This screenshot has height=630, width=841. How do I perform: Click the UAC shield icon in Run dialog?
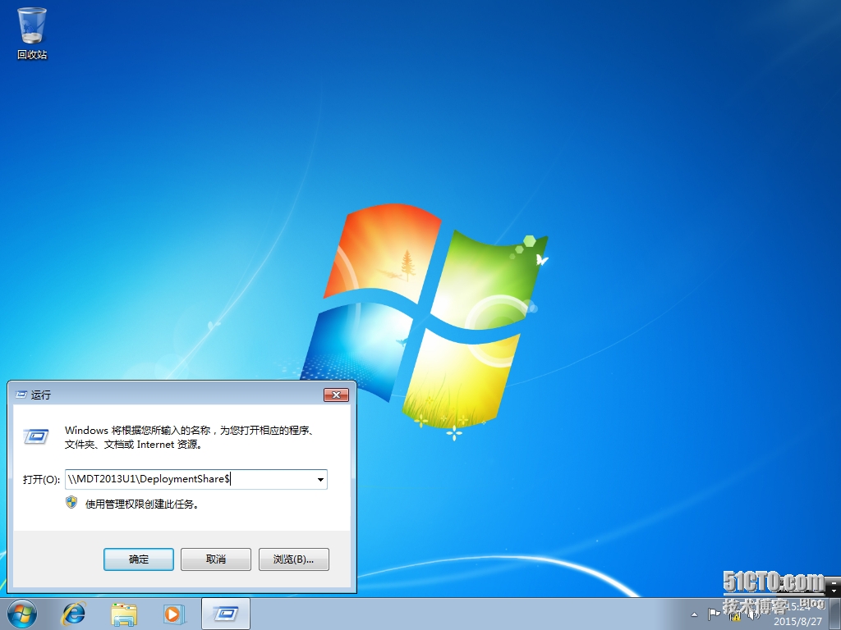click(x=71, y=503)
